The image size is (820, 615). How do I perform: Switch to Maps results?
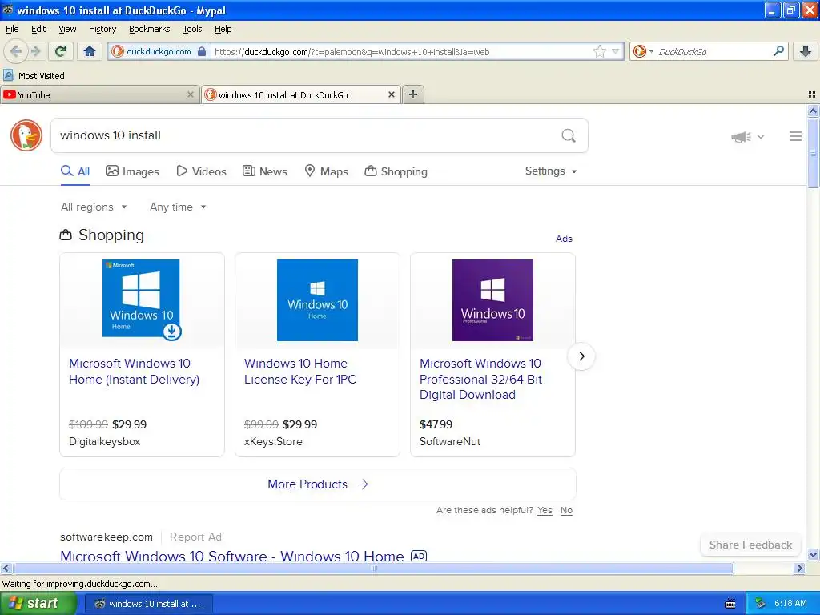(327, 171)
